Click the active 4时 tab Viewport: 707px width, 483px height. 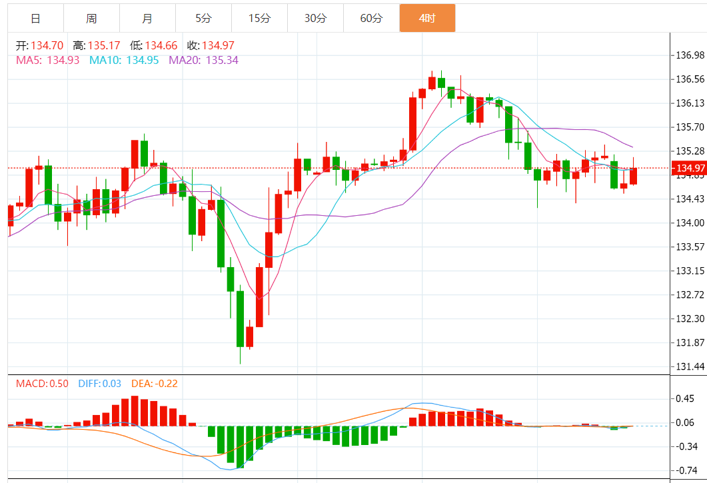coord(427,18)
